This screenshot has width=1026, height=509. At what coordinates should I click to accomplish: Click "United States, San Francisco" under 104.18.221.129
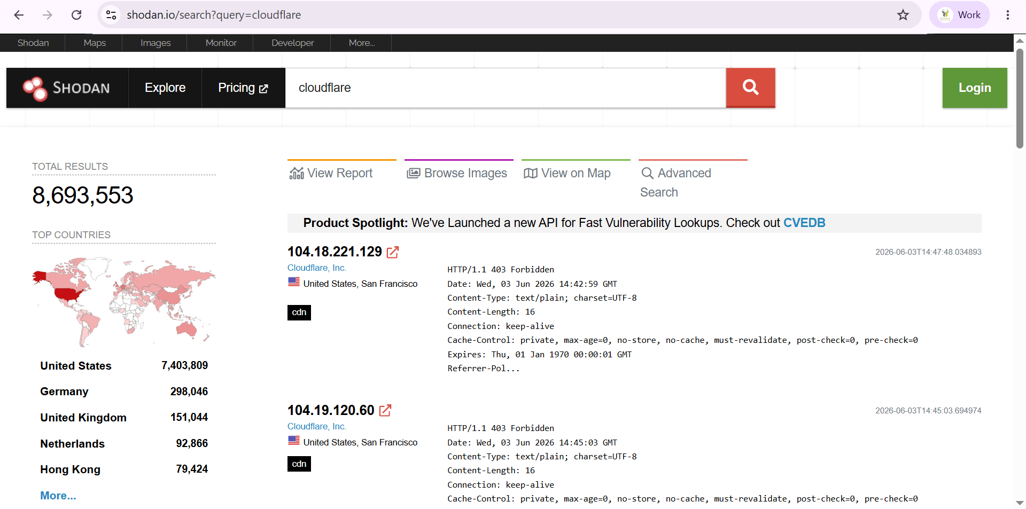click(361, 284)
